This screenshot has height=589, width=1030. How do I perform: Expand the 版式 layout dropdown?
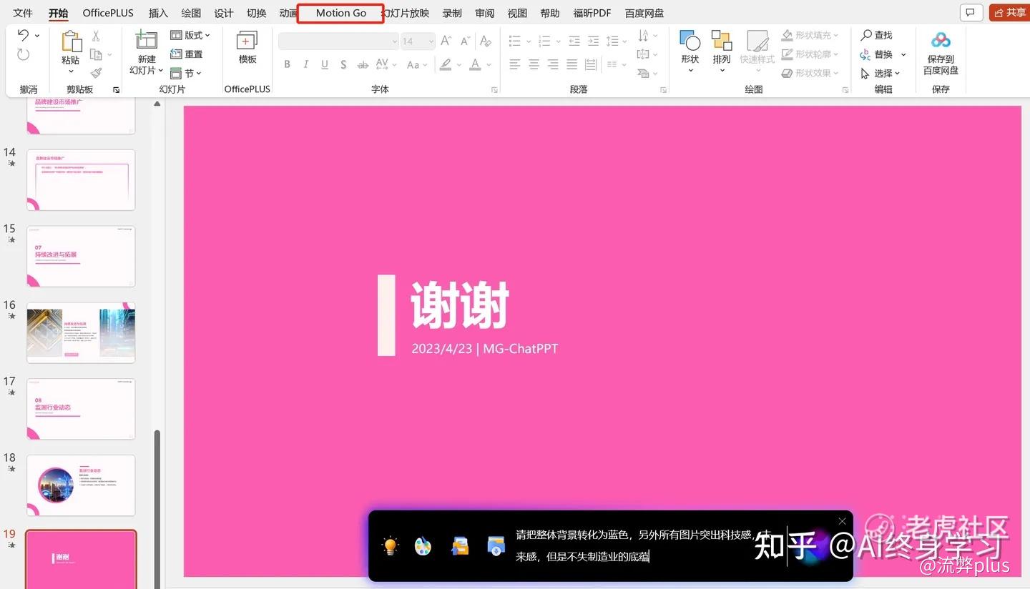point(190,35)
